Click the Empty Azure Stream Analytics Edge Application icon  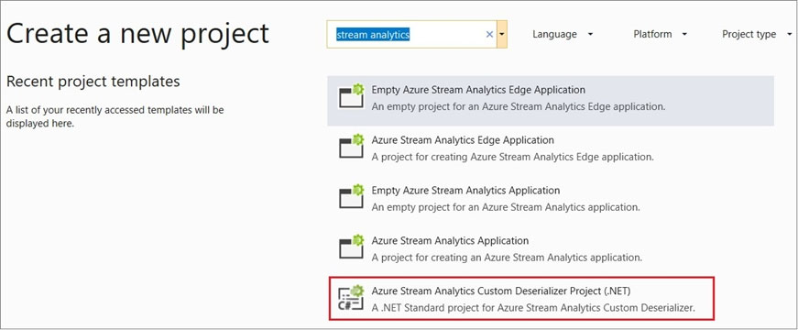point(352,96)
